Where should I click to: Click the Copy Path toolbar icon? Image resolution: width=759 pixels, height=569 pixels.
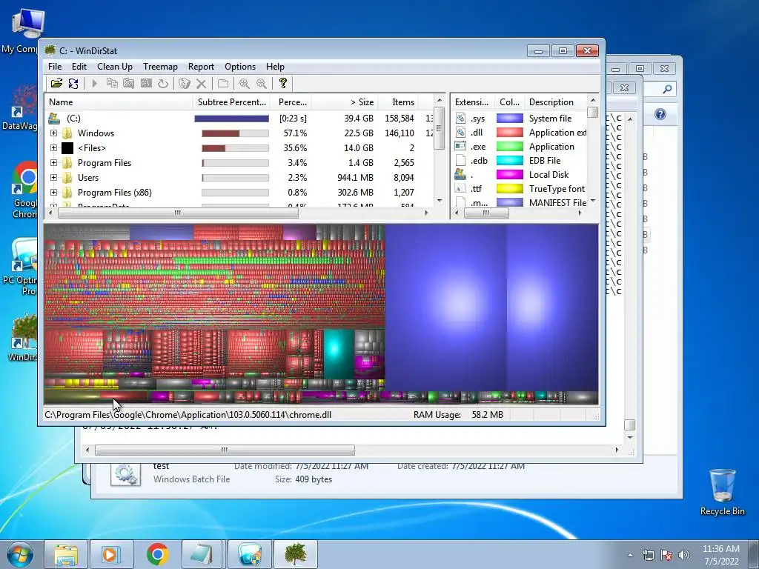(x=112, y=83)
